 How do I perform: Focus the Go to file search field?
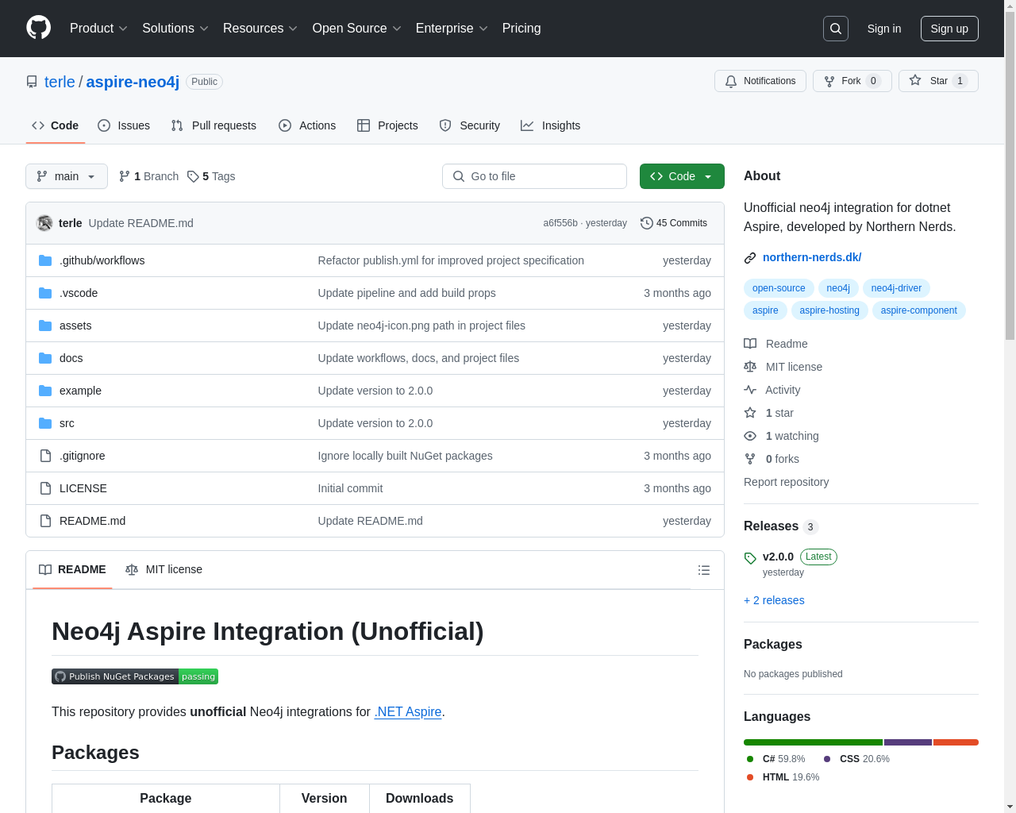pyautogui.click(x=534, y=176)
